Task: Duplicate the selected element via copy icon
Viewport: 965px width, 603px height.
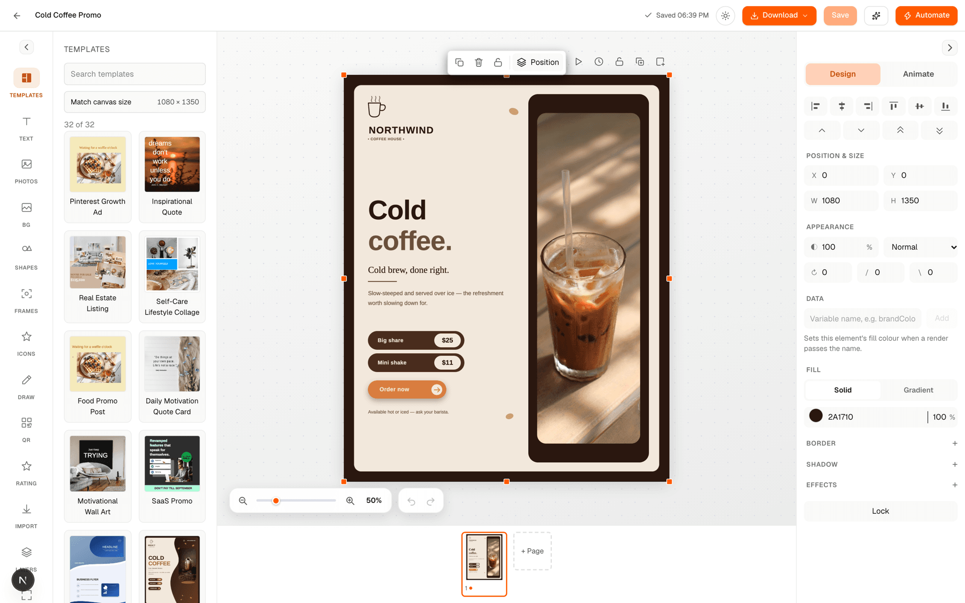Action: click(459, 62)
